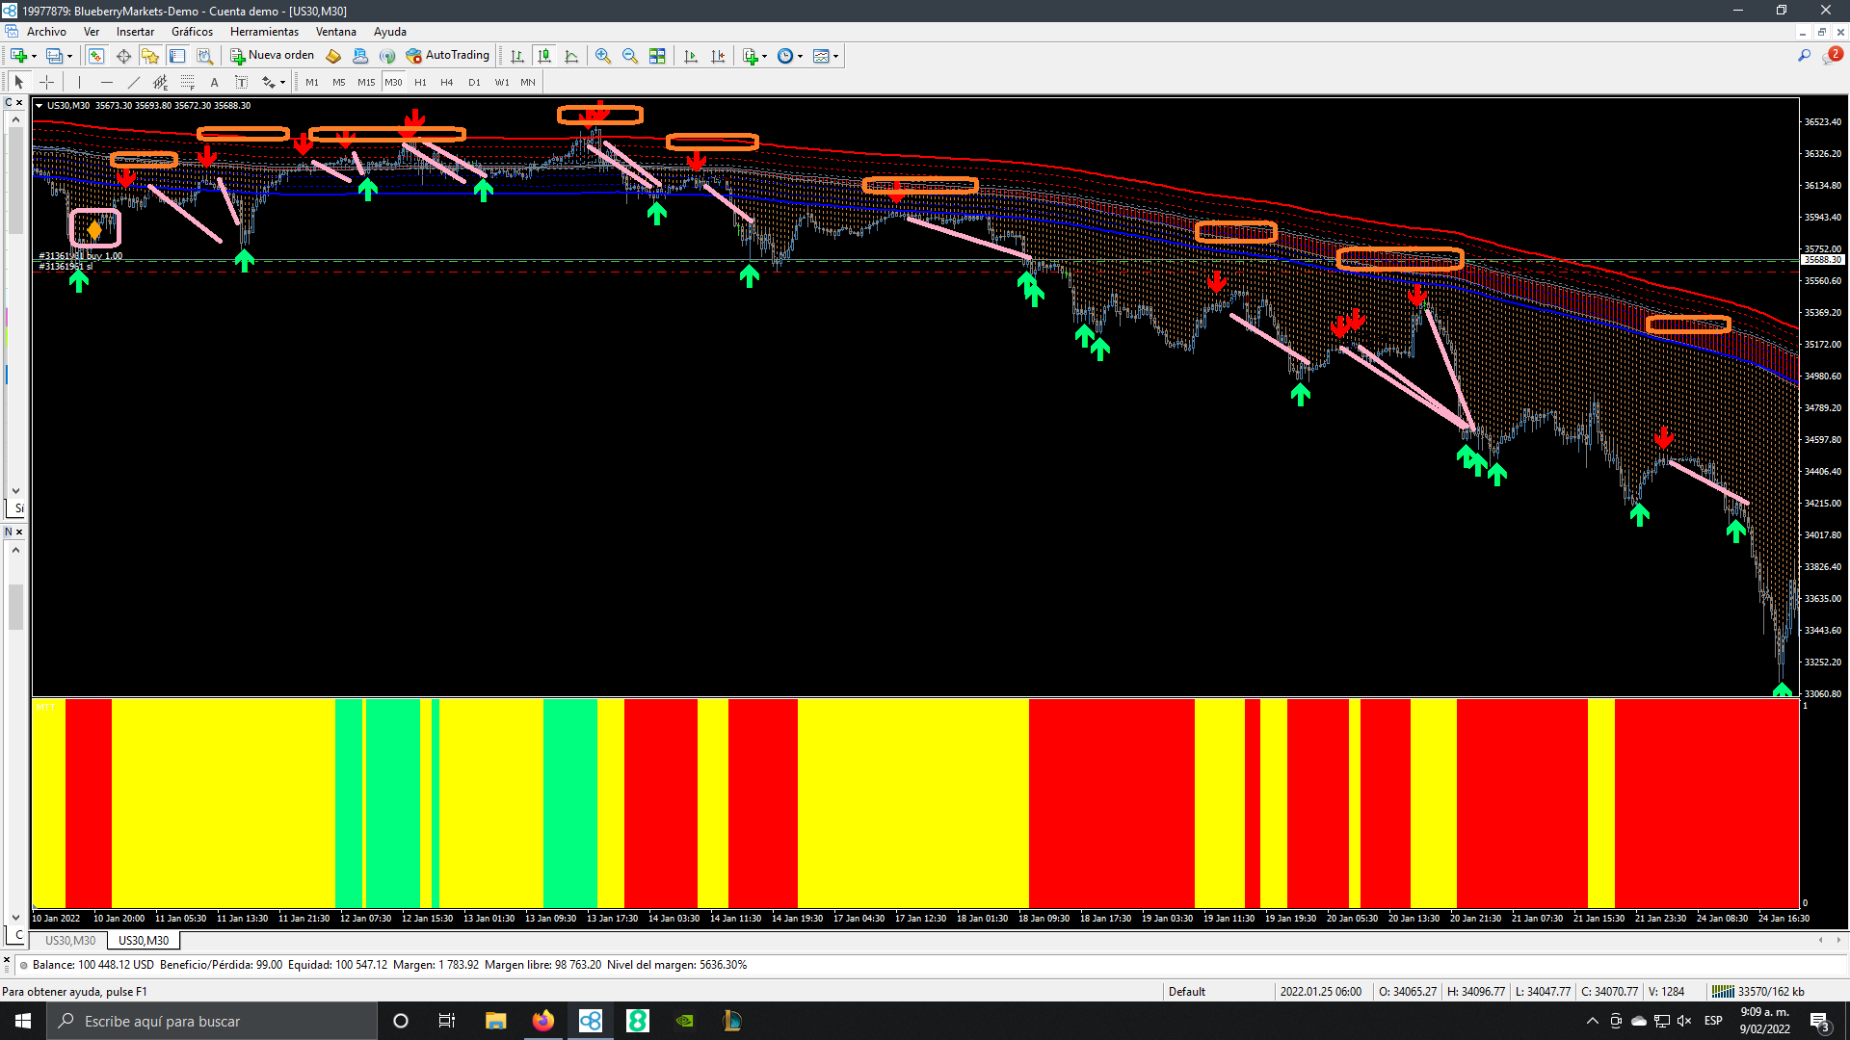The image size is (1850, 1040).
Task: Toggle chart auto scroll
Action: coord(691,56)
